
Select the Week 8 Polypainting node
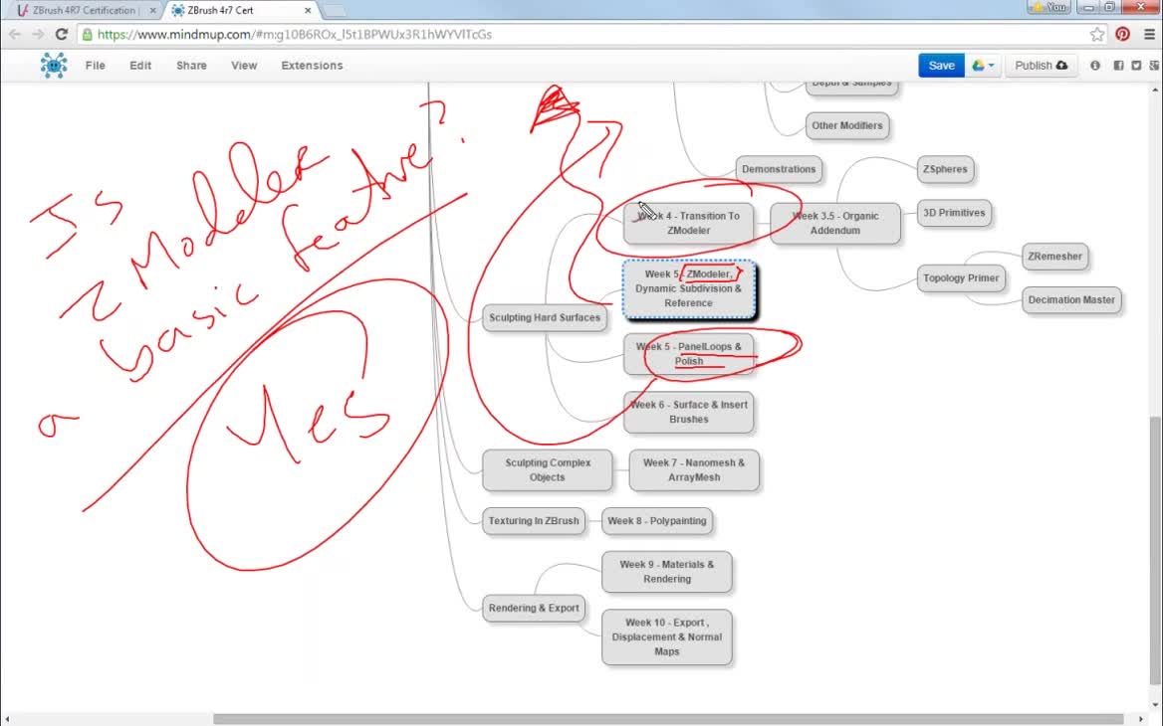click(x=656, y=521)
